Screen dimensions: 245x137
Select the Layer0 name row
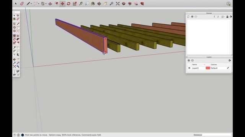(195, 68)
